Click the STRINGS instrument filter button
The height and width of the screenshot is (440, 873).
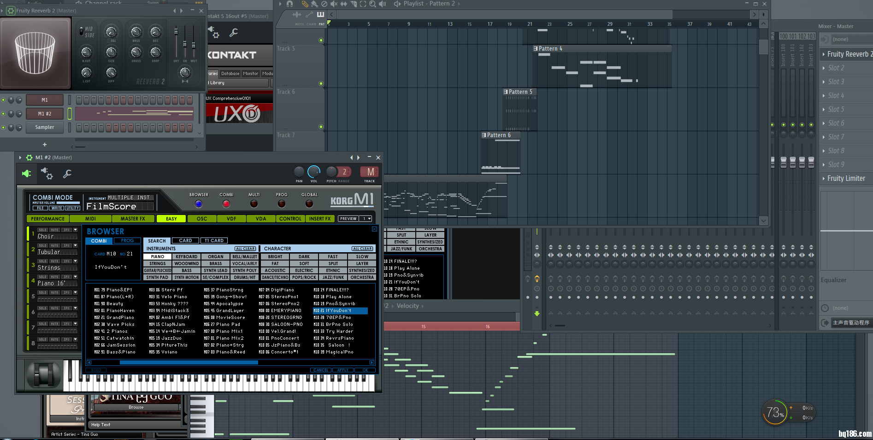tap(157, 264)
